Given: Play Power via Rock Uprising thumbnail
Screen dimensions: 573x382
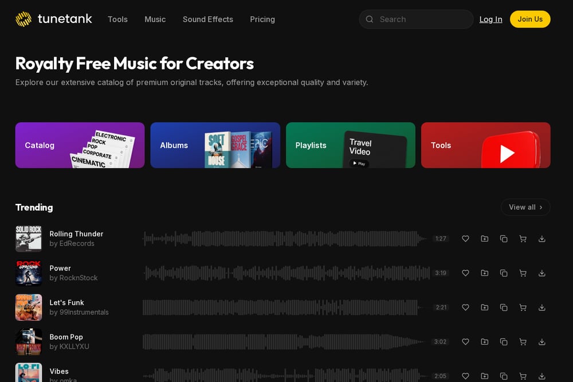Looking at the screenshot, I should 29,273.
